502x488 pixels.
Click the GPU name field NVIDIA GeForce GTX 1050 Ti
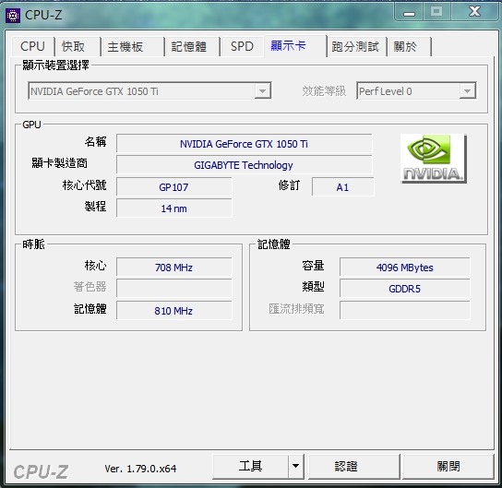coord(244,144)
